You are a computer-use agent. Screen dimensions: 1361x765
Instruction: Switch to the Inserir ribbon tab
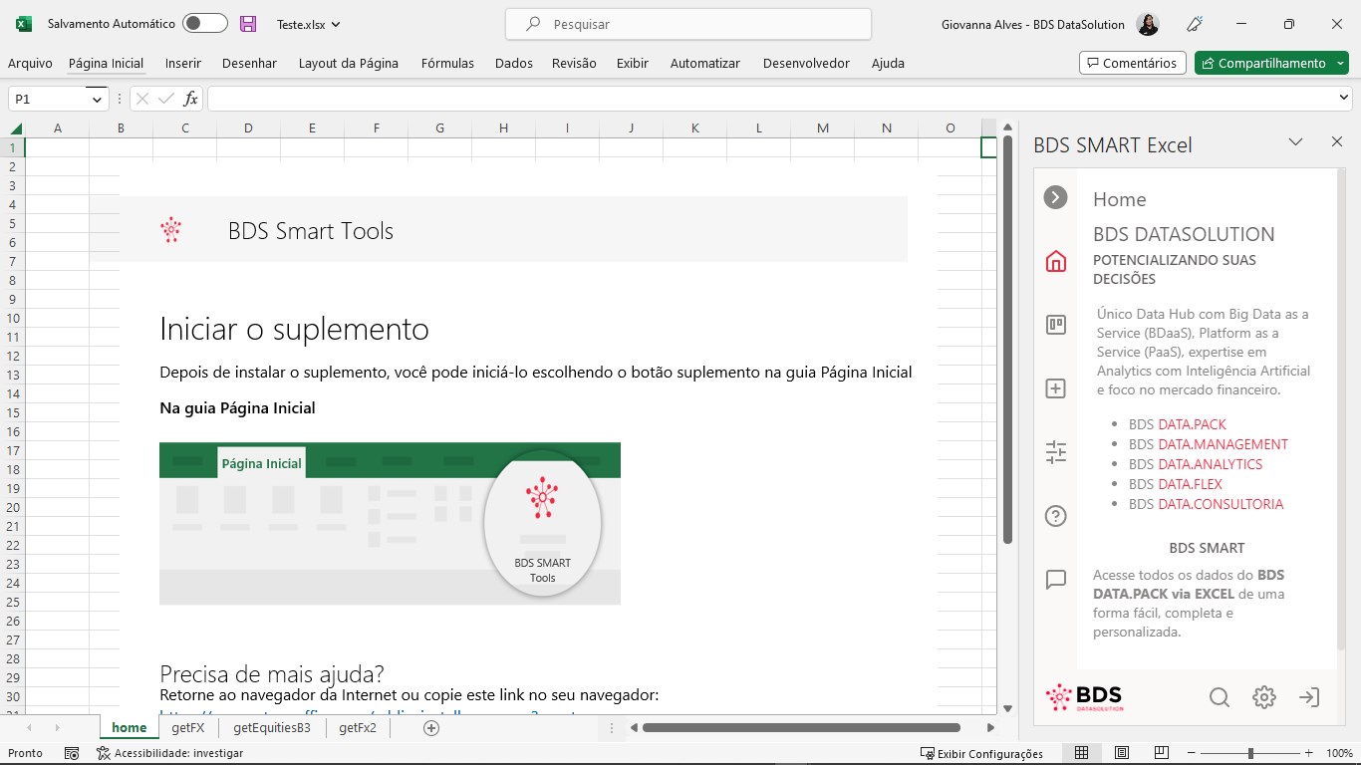pos(183,63)
